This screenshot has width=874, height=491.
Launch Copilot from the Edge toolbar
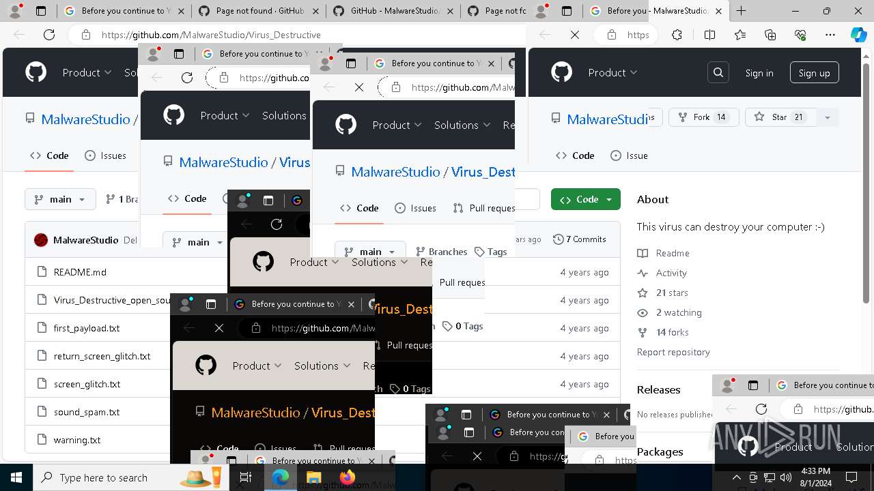(858, 35)
